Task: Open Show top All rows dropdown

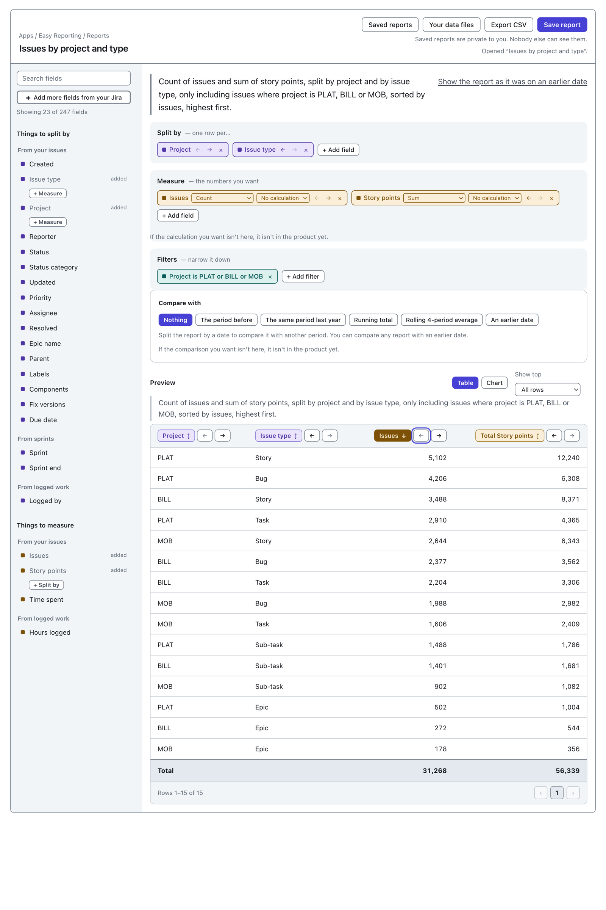Action: pyautogui.click(x=548, y=390)
